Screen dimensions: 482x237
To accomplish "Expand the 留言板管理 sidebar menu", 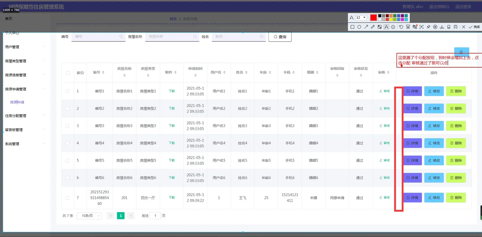I will [x=25, y=130].
